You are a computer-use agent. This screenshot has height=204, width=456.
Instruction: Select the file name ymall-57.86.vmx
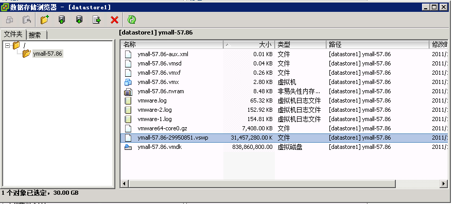[x=158, y=82]
